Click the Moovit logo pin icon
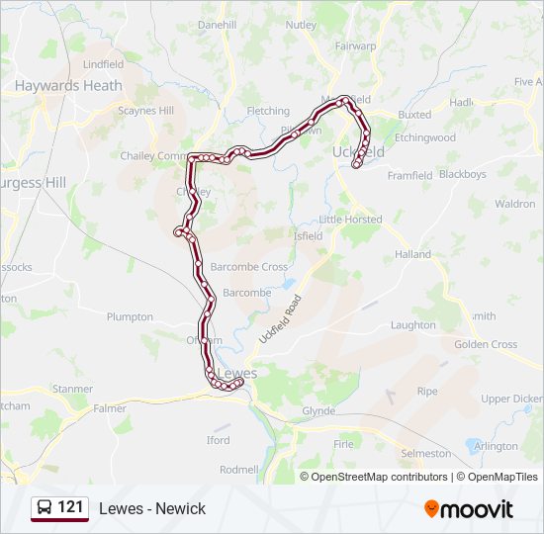 pos(431,508)
